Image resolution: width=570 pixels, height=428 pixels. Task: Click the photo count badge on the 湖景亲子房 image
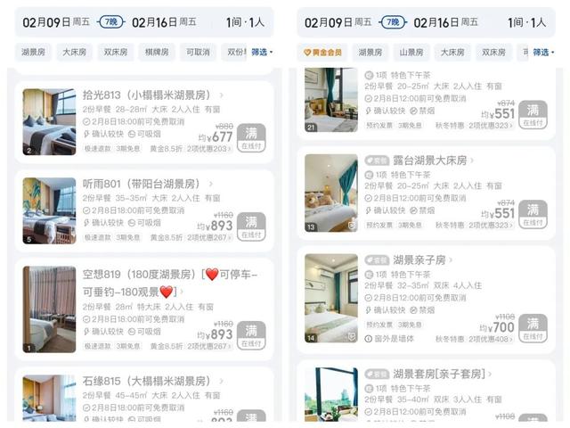pos(311,338)
